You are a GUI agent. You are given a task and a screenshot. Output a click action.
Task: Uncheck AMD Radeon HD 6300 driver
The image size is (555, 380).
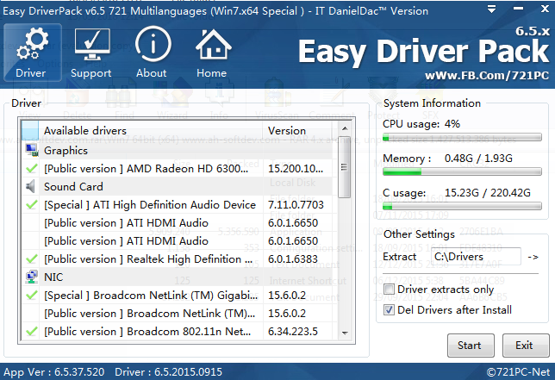point(32,168)
